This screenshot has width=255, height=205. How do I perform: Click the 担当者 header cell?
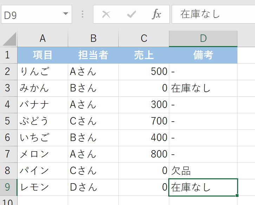[93, 55]
